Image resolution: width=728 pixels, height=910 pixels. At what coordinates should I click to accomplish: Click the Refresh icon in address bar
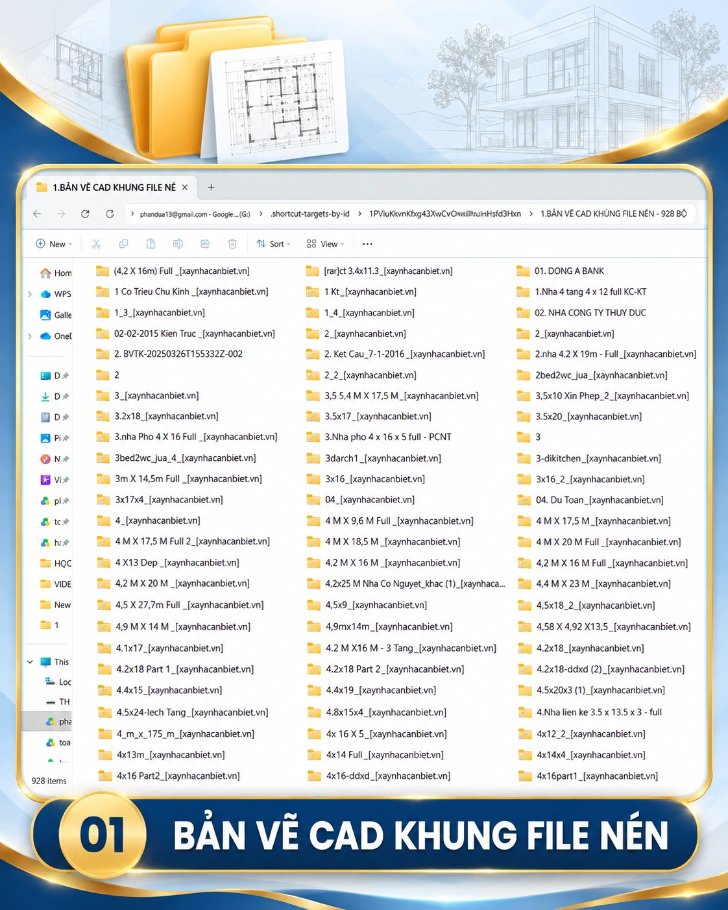[110, 214]
